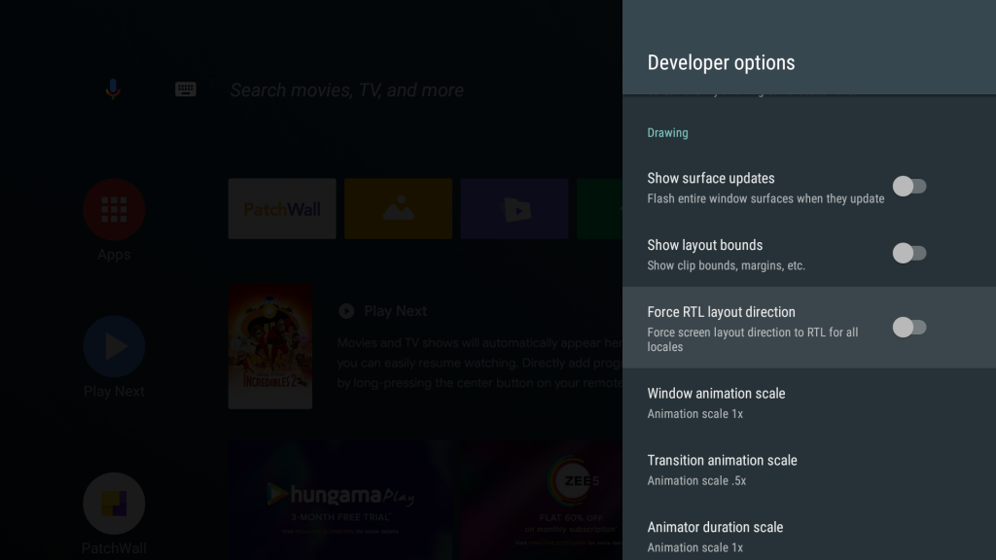
Task: Open the Window animation scale setting
Action: [x=809, y=402]
